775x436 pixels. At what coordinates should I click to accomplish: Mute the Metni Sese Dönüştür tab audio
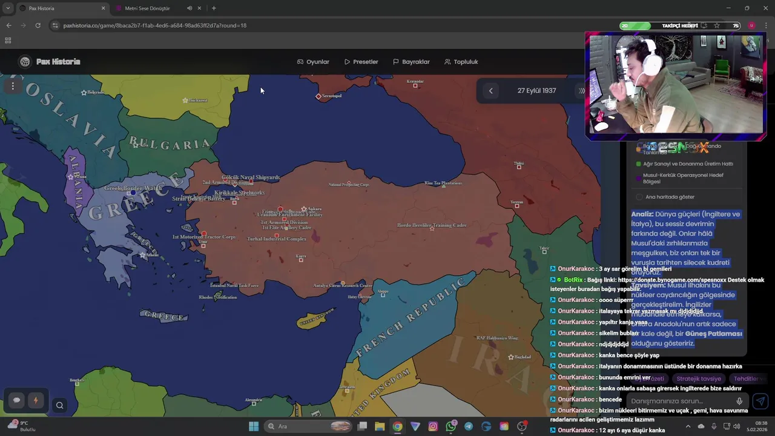click(x=190, y=8)
